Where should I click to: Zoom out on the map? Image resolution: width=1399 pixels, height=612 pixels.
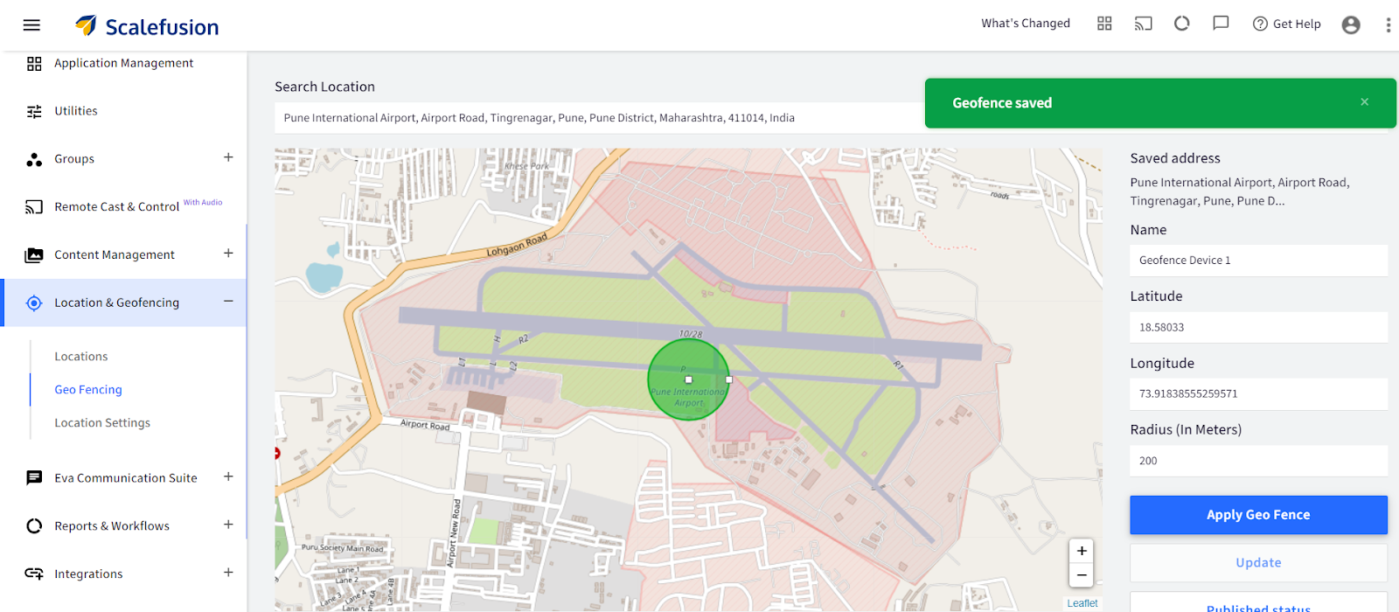pyautogui.click(x=1082, y=574)
